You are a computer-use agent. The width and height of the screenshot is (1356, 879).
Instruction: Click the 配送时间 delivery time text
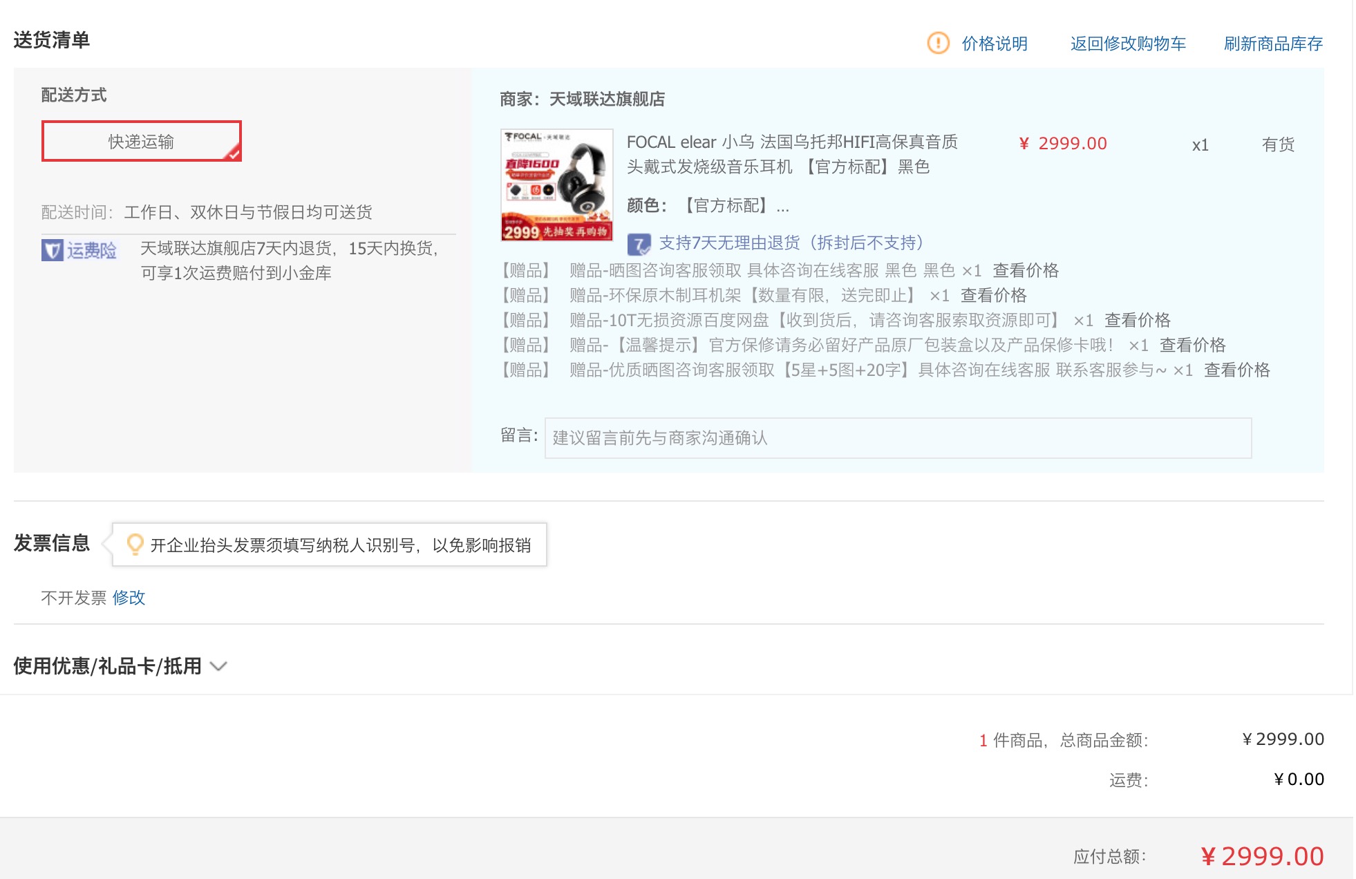pyautogui.click(x=207, y=211)
